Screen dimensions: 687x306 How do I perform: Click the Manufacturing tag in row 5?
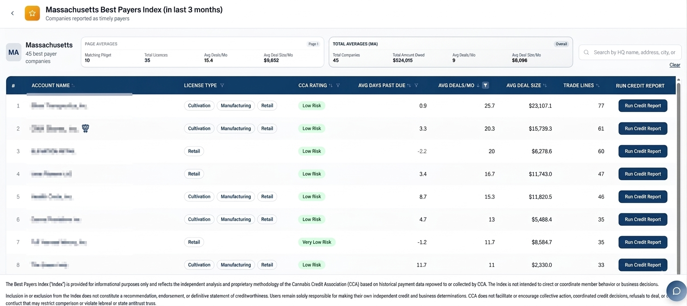(236, 197)
